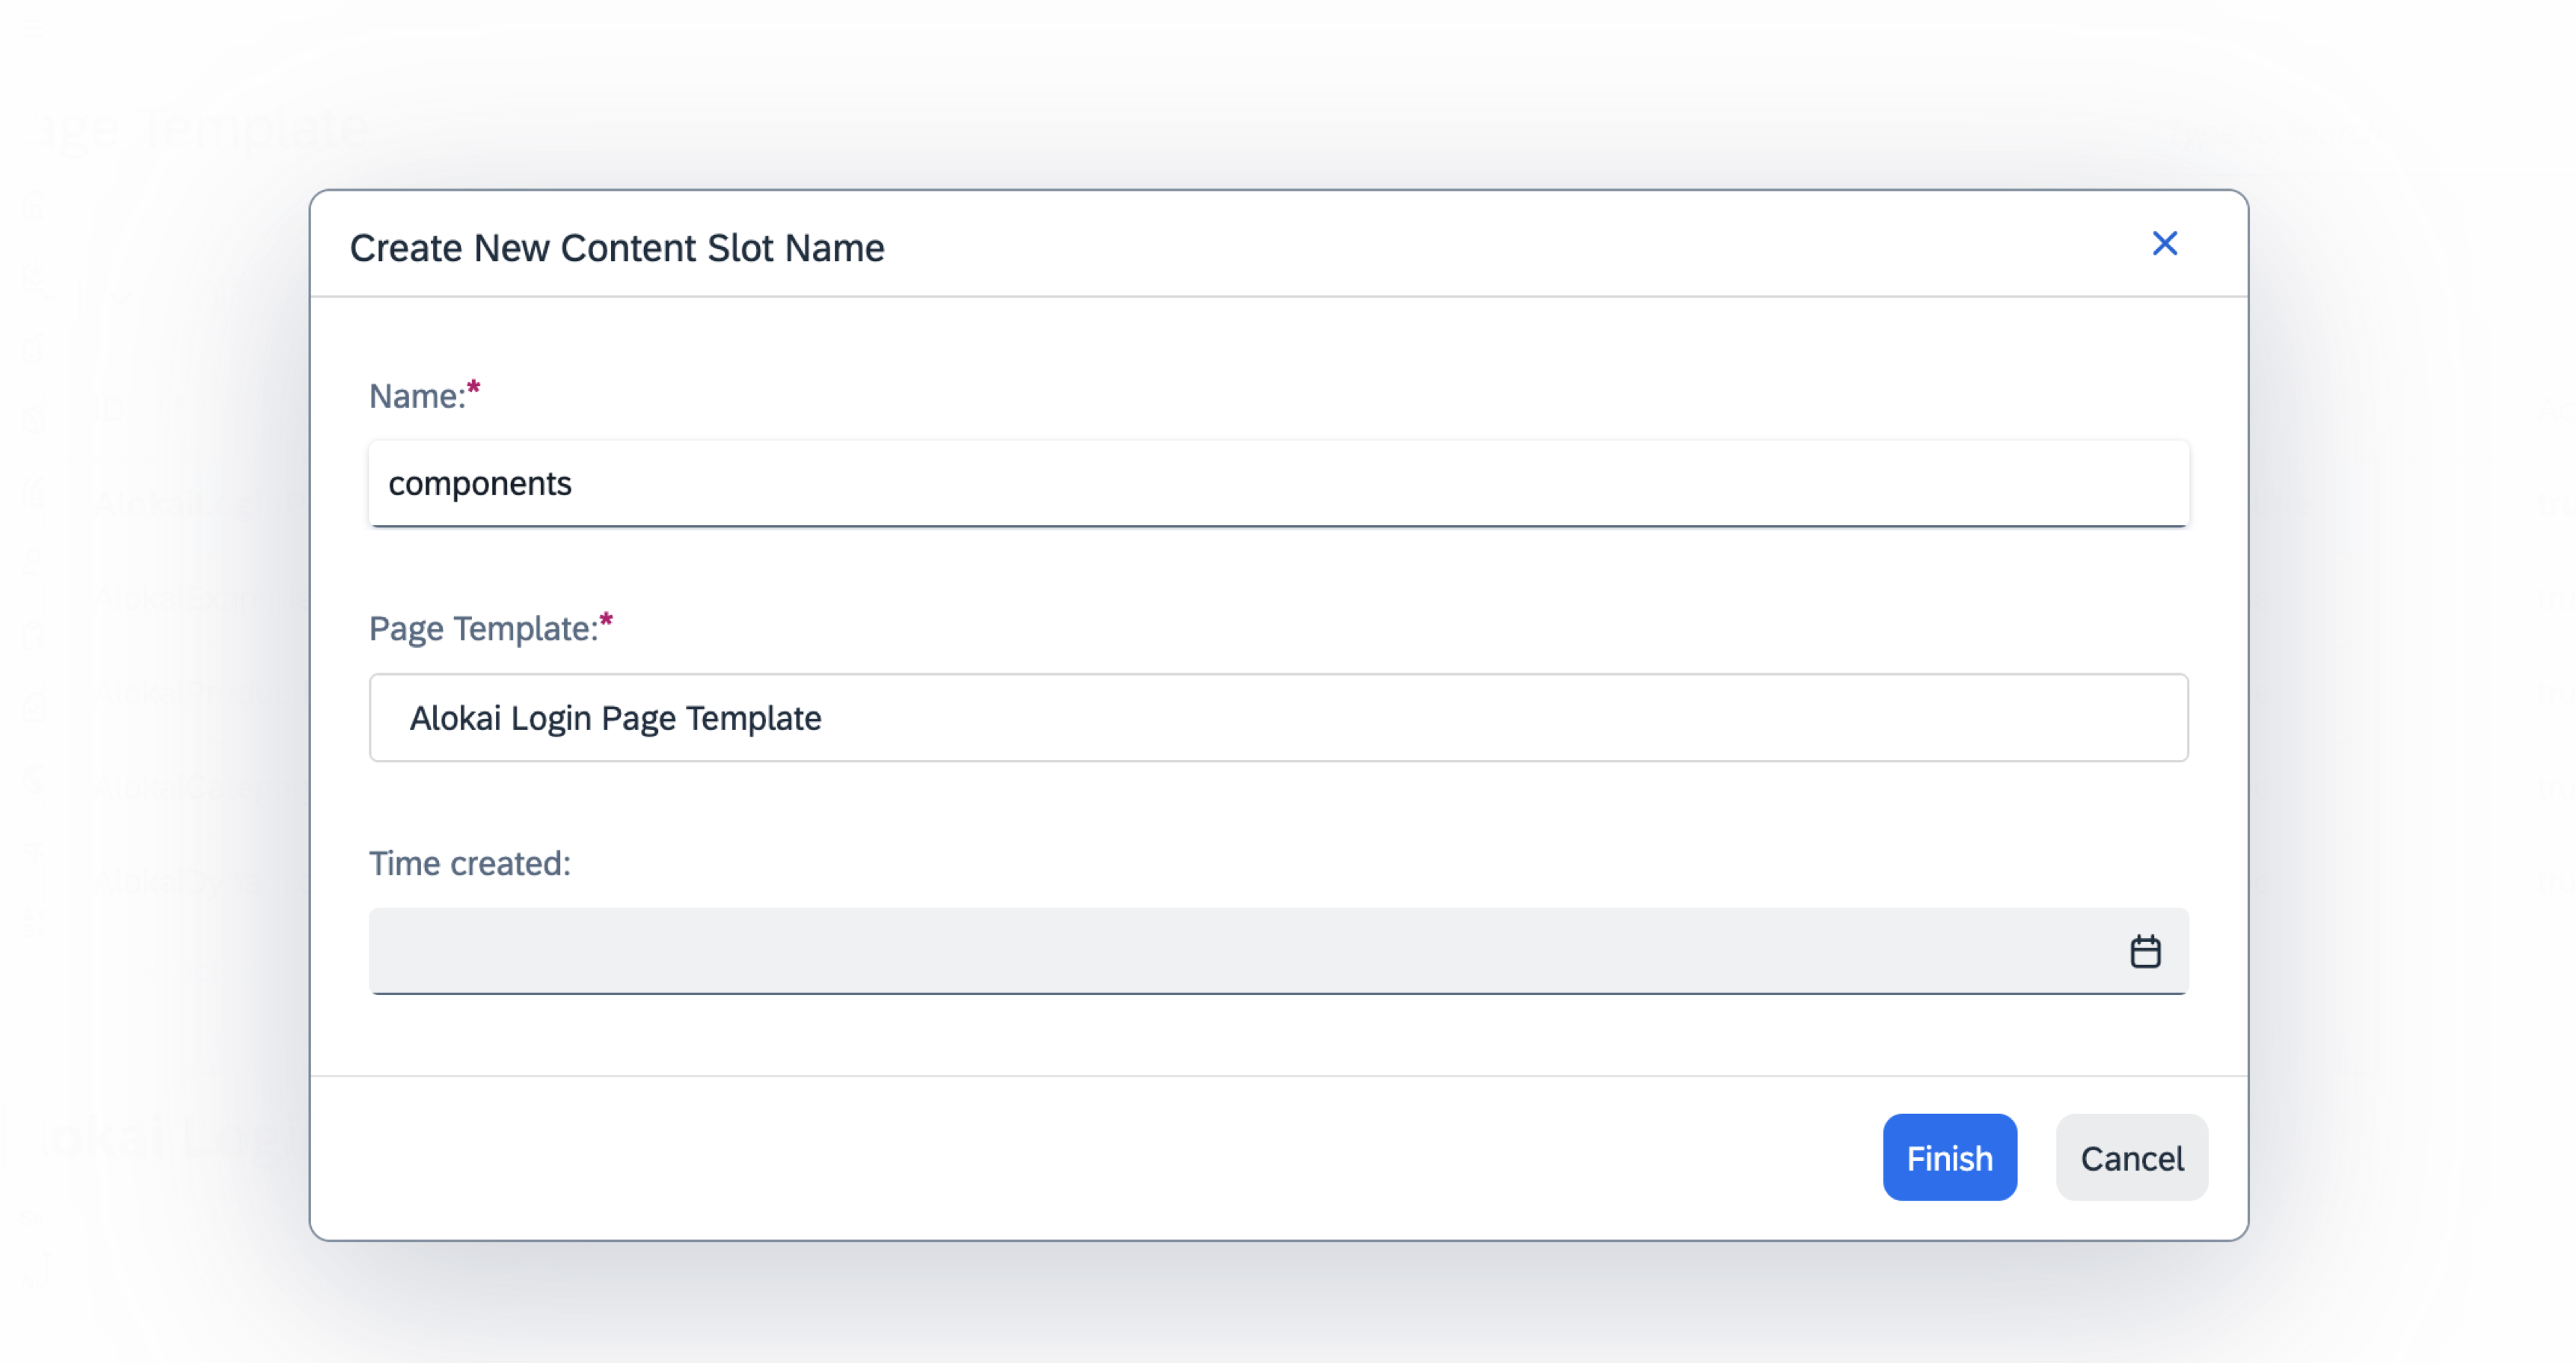This screenshot has width=2576, height=1363.
Task: Close the Create New Content Slot dialog
Action: coord(2164,243)
